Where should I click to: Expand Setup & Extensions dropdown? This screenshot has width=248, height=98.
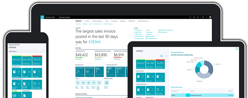click(144, 21)
